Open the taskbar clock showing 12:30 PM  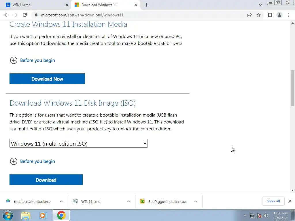point(280,216)
